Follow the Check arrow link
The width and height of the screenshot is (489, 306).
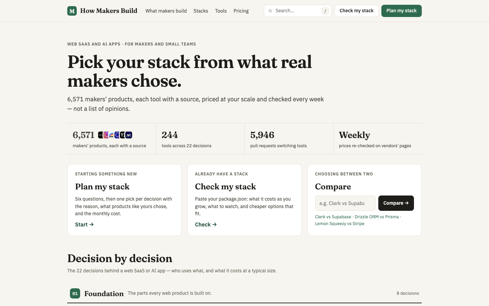206,224
